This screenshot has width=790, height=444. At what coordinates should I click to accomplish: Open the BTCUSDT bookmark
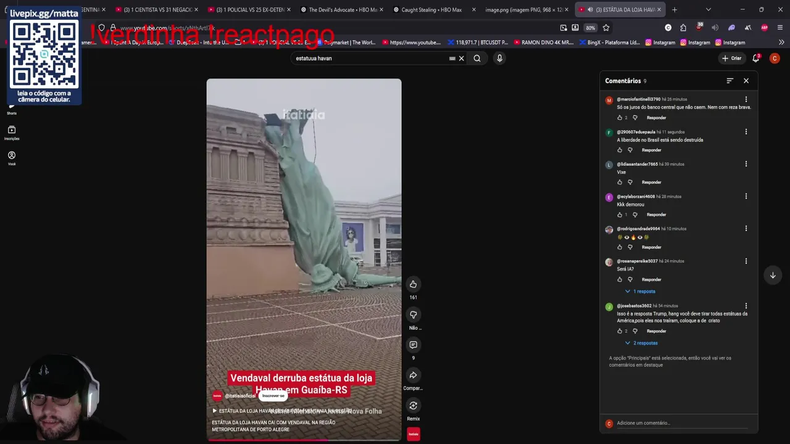point(478,43)
